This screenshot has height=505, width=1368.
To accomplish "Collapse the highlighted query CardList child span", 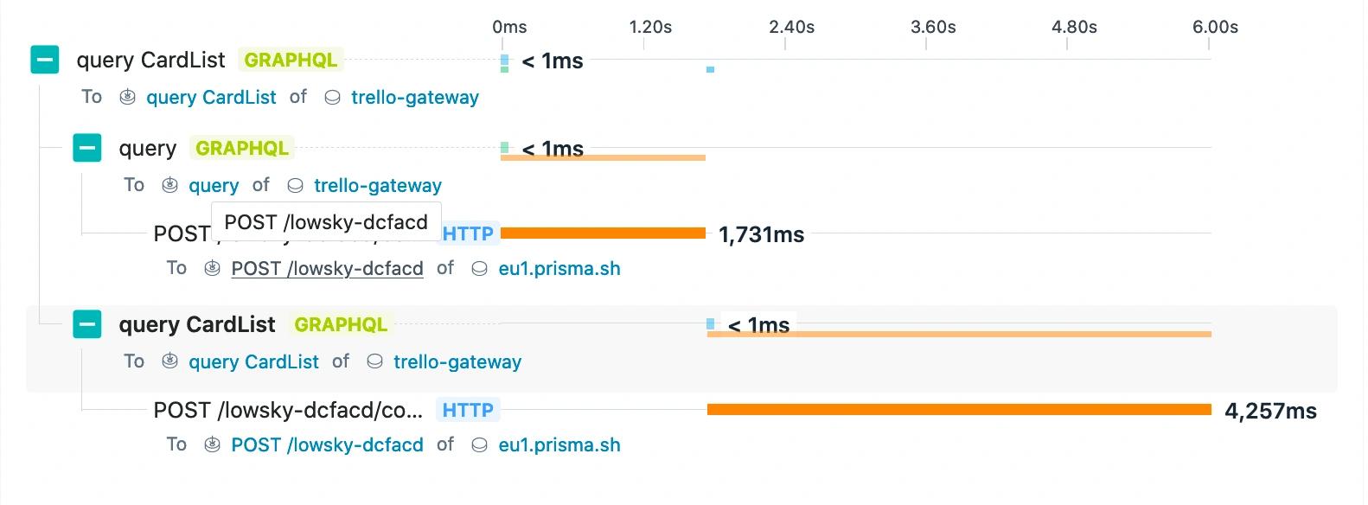I will tap(87, 324).
